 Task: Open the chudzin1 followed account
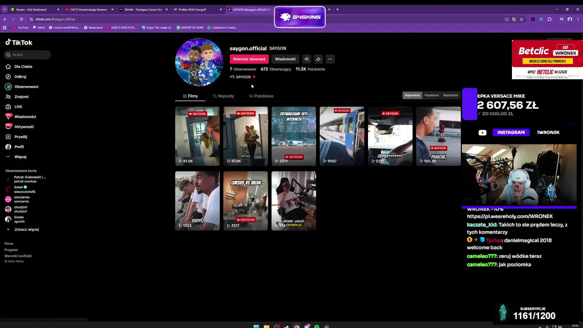tap(16, 209)
